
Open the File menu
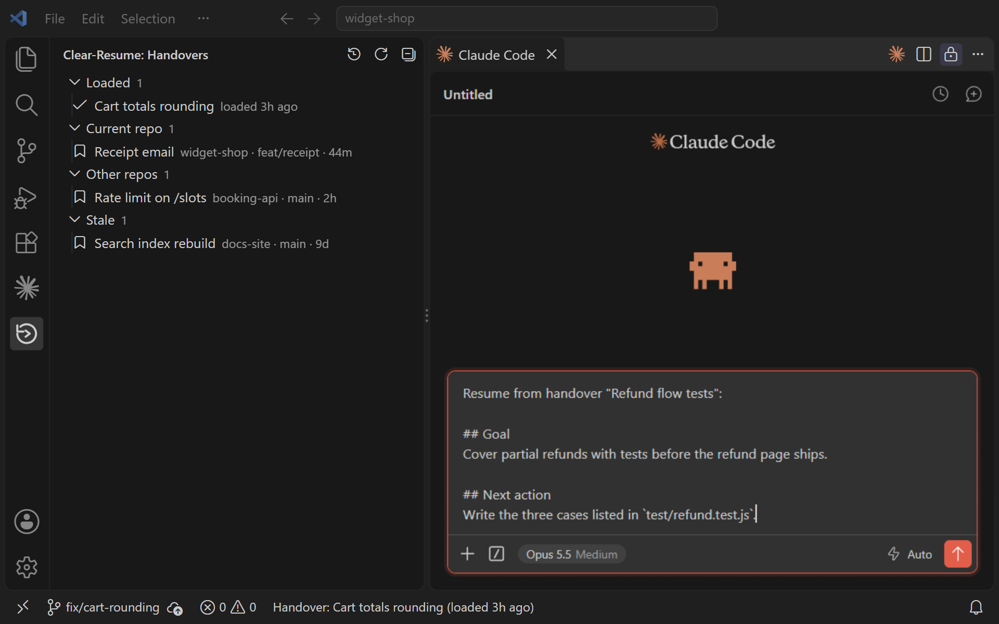click(x=55, y=19)
